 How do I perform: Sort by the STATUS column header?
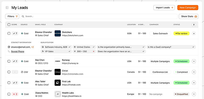[177, 24]
